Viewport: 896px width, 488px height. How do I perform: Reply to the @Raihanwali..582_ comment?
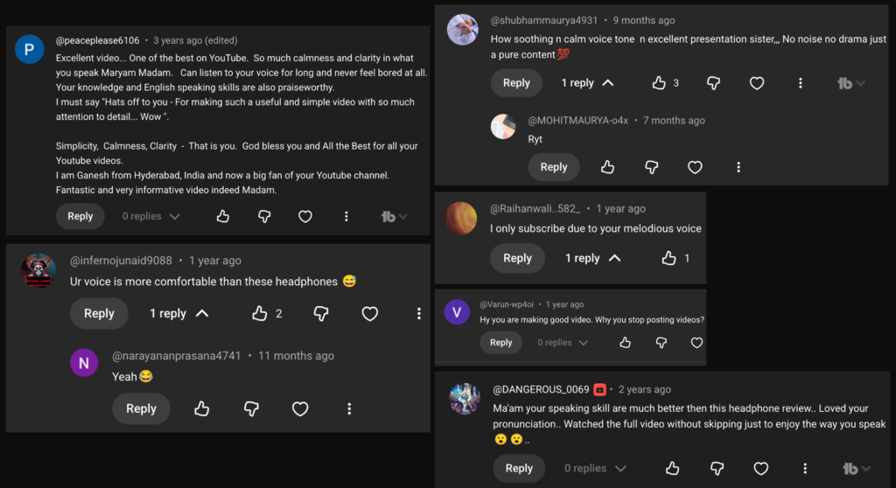517,258
